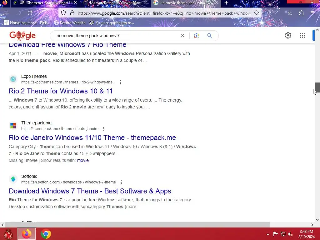The image size is (320, 240).
Task: Click the horizontal scrollbar thumb
Action: coord(137,225)
